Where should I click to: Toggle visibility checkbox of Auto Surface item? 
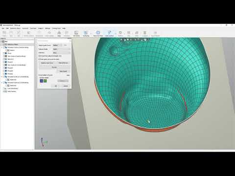[4, 91]
